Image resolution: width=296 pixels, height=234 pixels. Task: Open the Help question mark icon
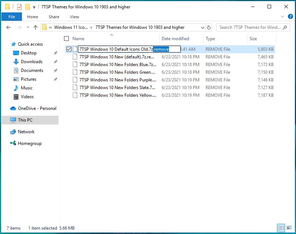pos(289,17)
